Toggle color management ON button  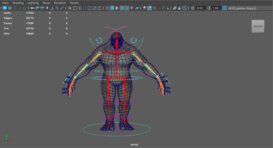tap(224, 8)
